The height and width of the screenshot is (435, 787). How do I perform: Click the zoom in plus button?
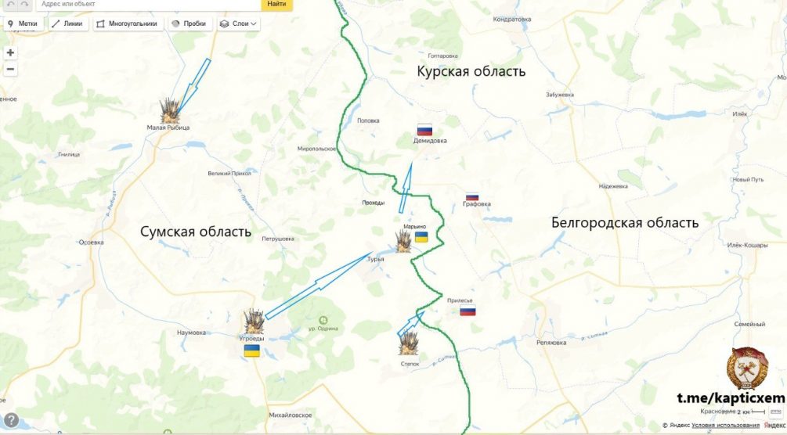10,52
